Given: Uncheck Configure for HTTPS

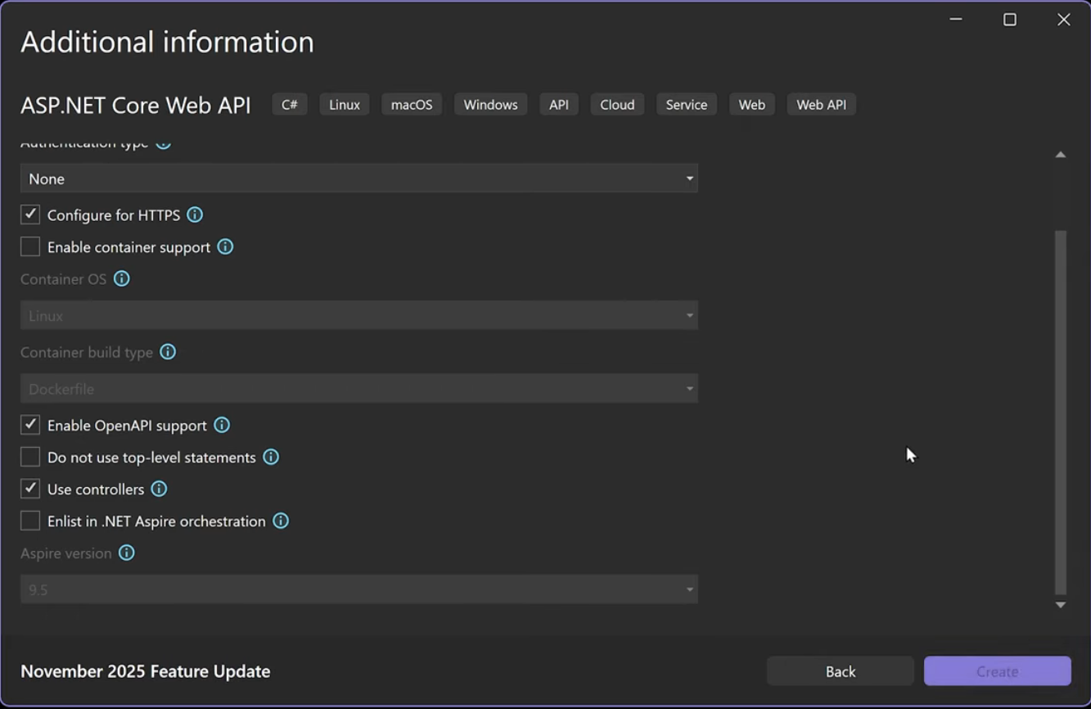Looking at the screenshot, I should click(29, 215).
